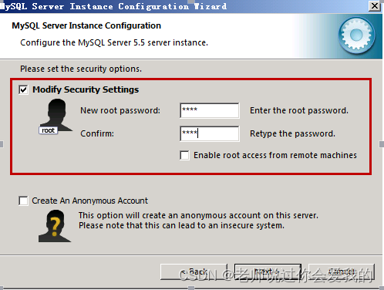Click the anonymous user question mark icon
The image size is (384, 290).
tap(55, 226)
